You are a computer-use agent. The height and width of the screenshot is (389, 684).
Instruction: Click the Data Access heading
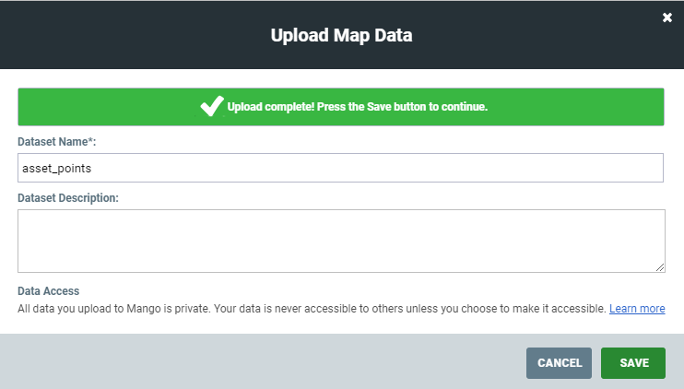point(49,291)
